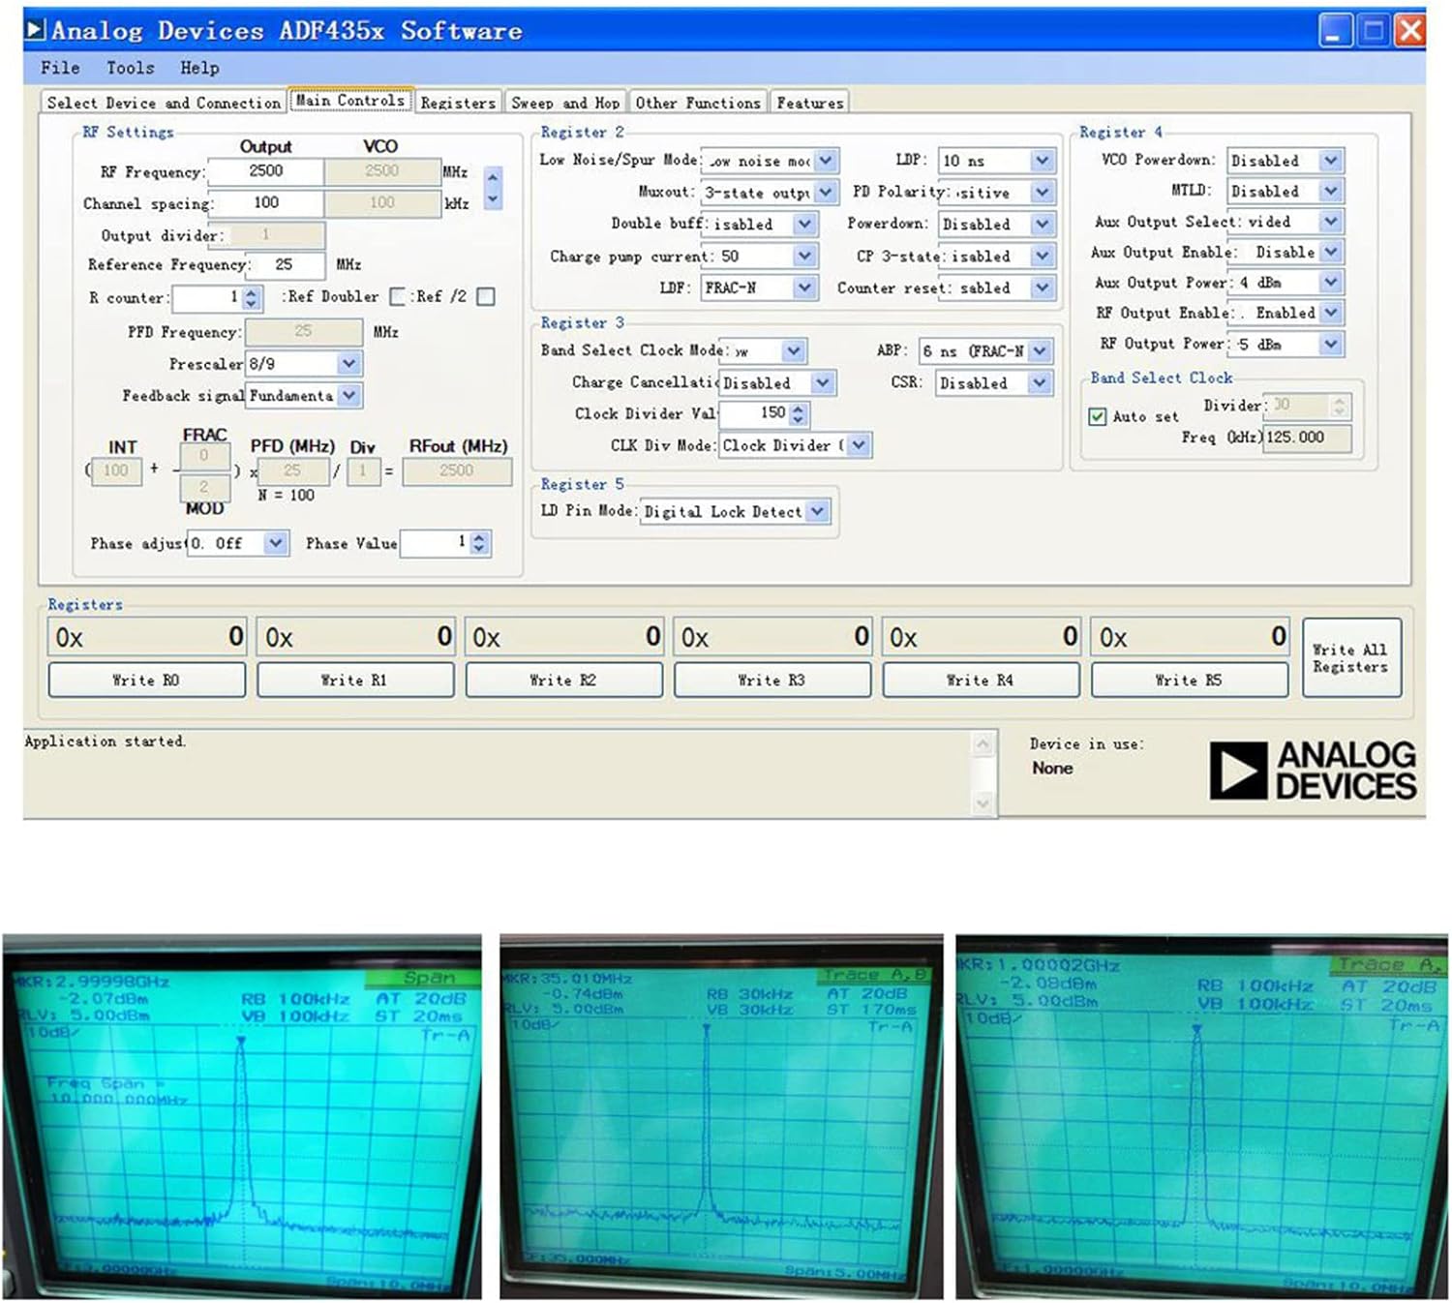The image size is (1452, 1303).
Task: Open the Feedback signal dropdown
Action: click(x=346, y=395)
